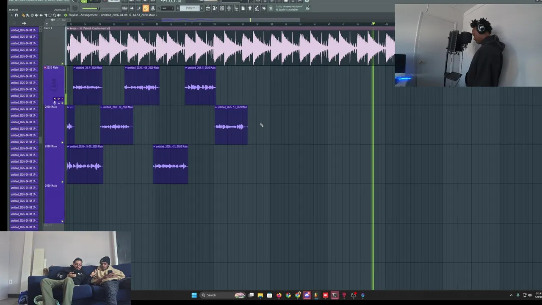
Task: Toggle mute dot on second 2020 Main track
Action: pyautogui.click(x=63, y=142)
